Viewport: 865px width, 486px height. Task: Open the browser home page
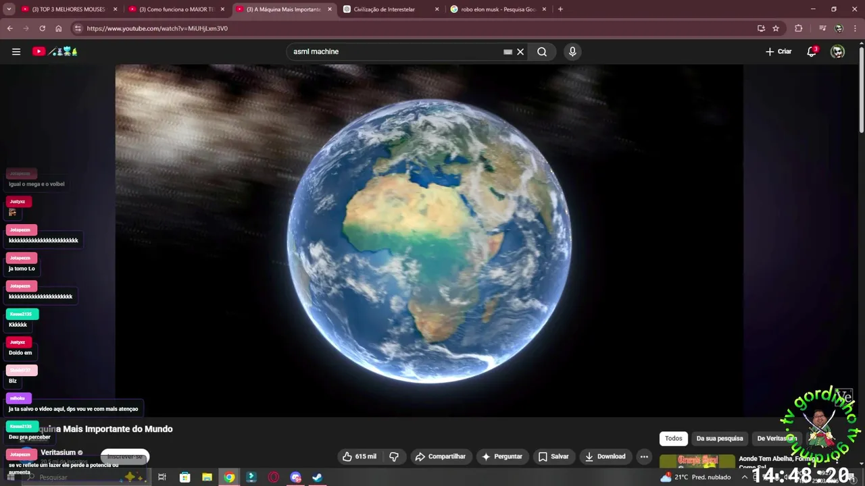(x=59, y=28)
